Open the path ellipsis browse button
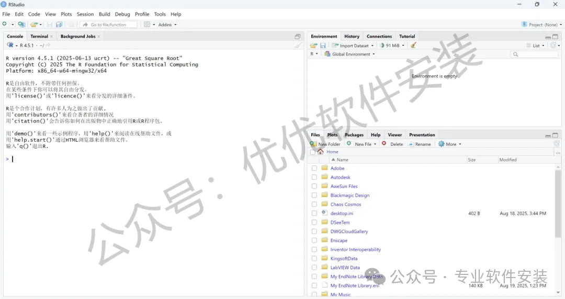 coord(558,153)
